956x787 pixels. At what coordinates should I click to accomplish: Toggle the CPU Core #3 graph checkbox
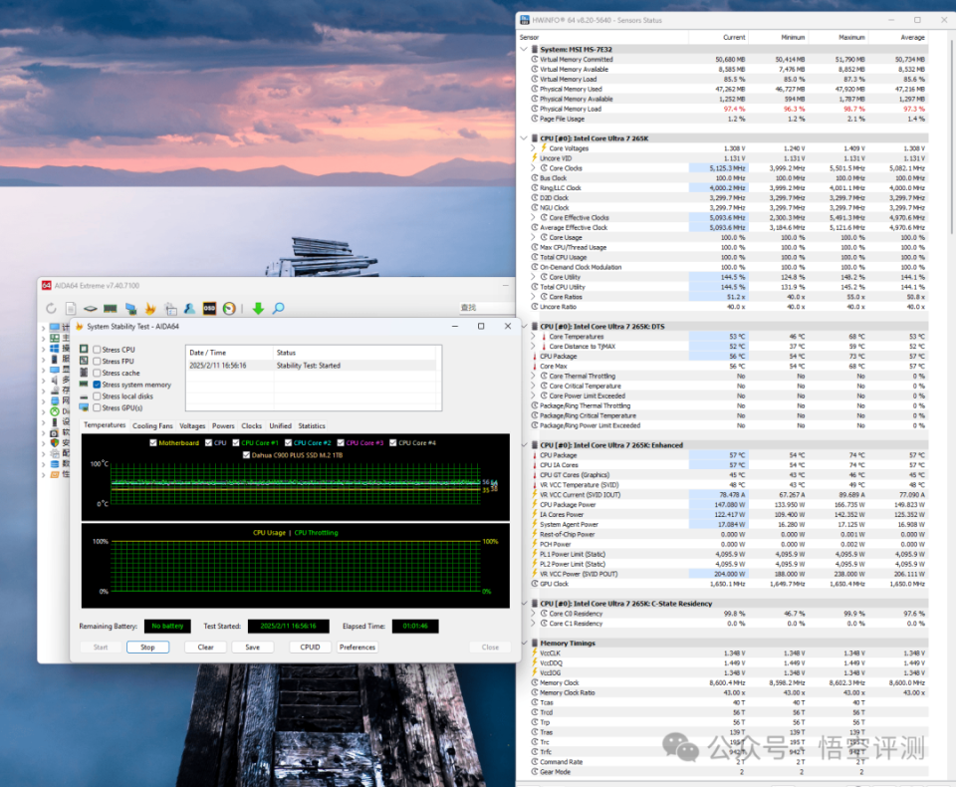pos(341,443)
